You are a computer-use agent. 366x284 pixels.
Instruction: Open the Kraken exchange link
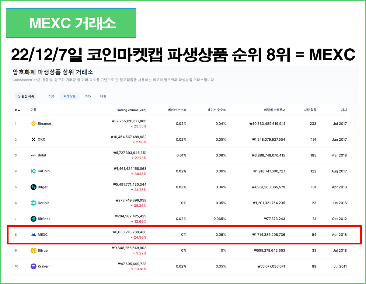[44, 266]
